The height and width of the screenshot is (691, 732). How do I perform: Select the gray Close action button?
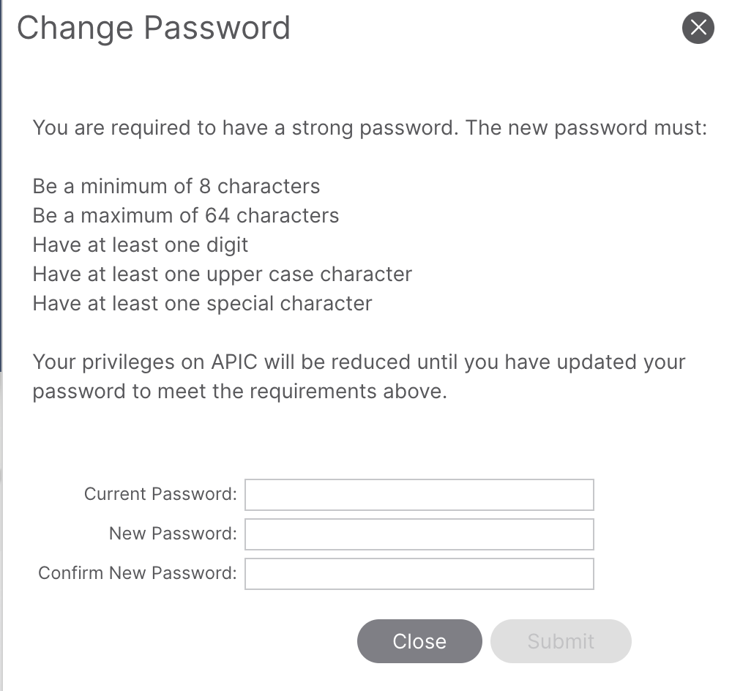point(419,641)
